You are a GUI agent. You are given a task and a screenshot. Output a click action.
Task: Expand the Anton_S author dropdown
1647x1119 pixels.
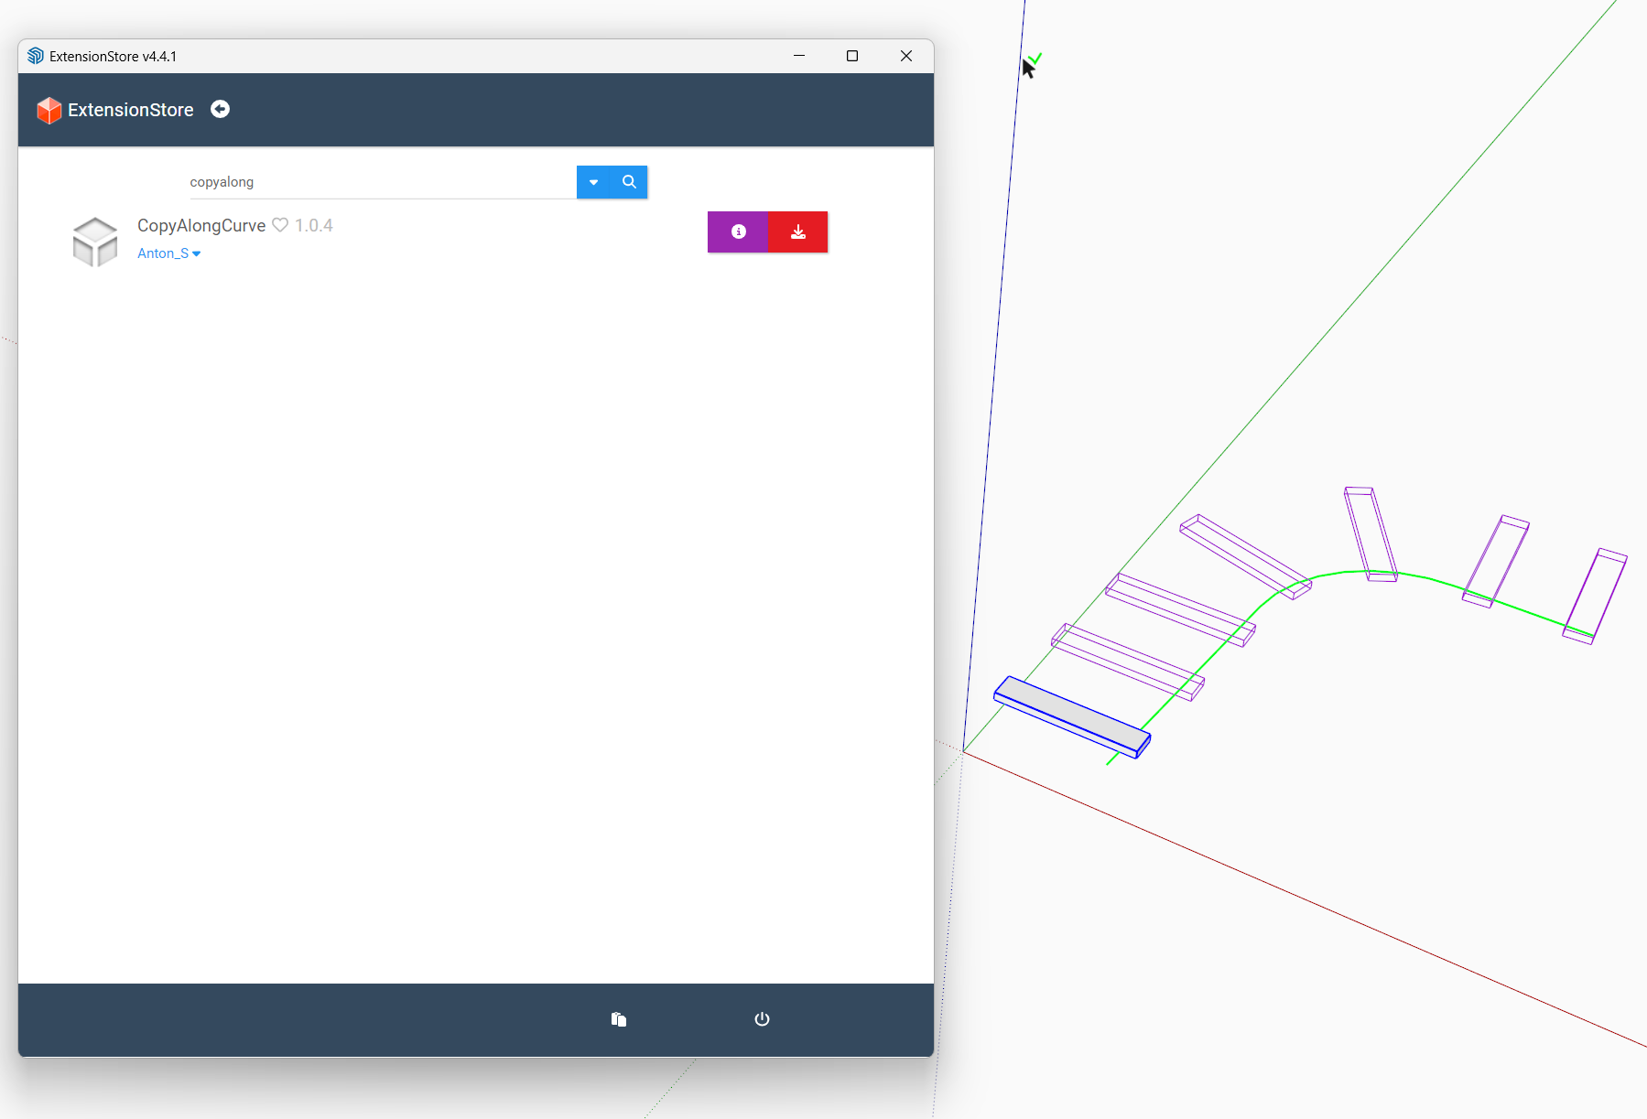pos(169,253)
